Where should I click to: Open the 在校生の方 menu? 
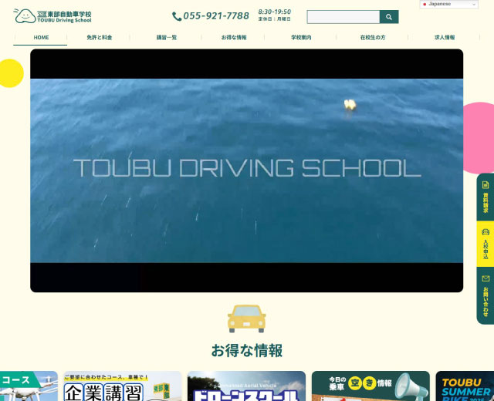pyautogui.click(x=373, y=38)
